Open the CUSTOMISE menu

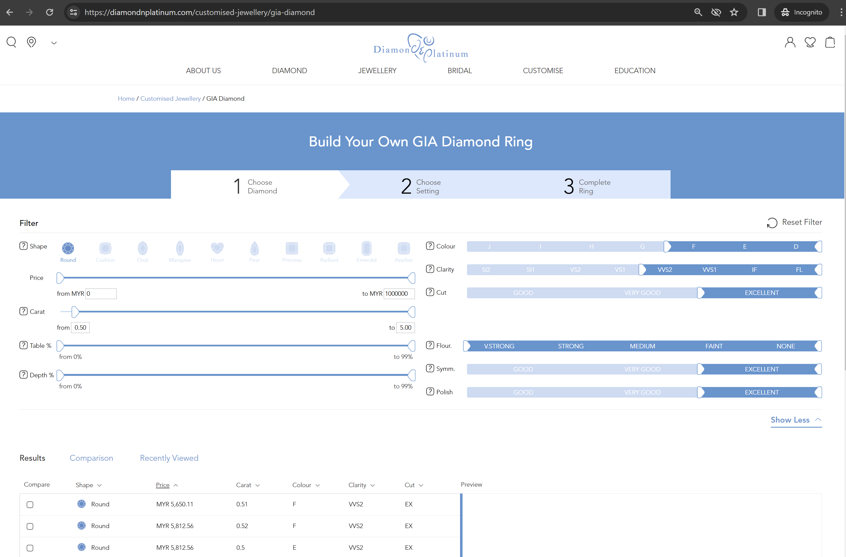pos(543,71)
